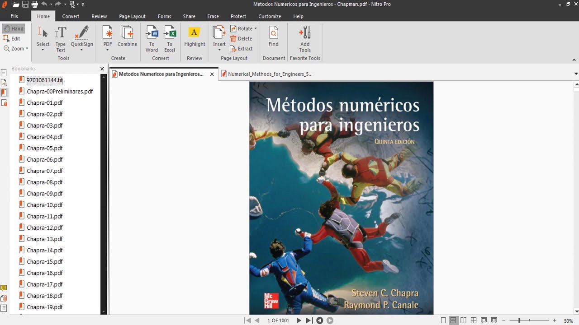Click the Redo arrow in title bar

click(59, 4)
